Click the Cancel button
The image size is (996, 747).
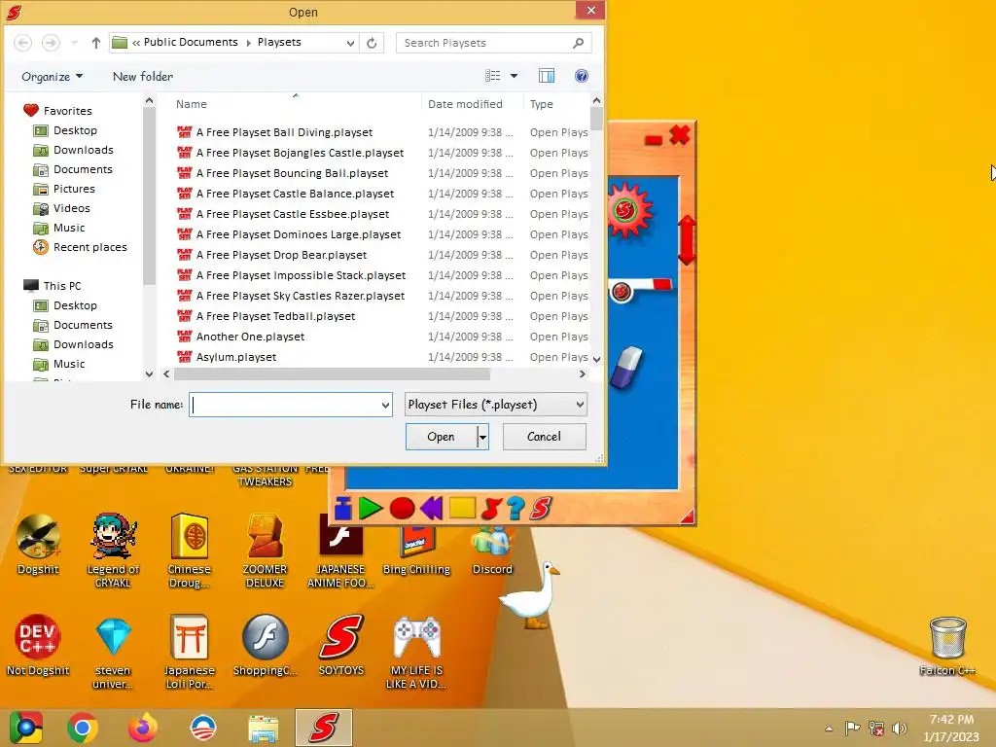pyautogui.click(x=545, y=437)
